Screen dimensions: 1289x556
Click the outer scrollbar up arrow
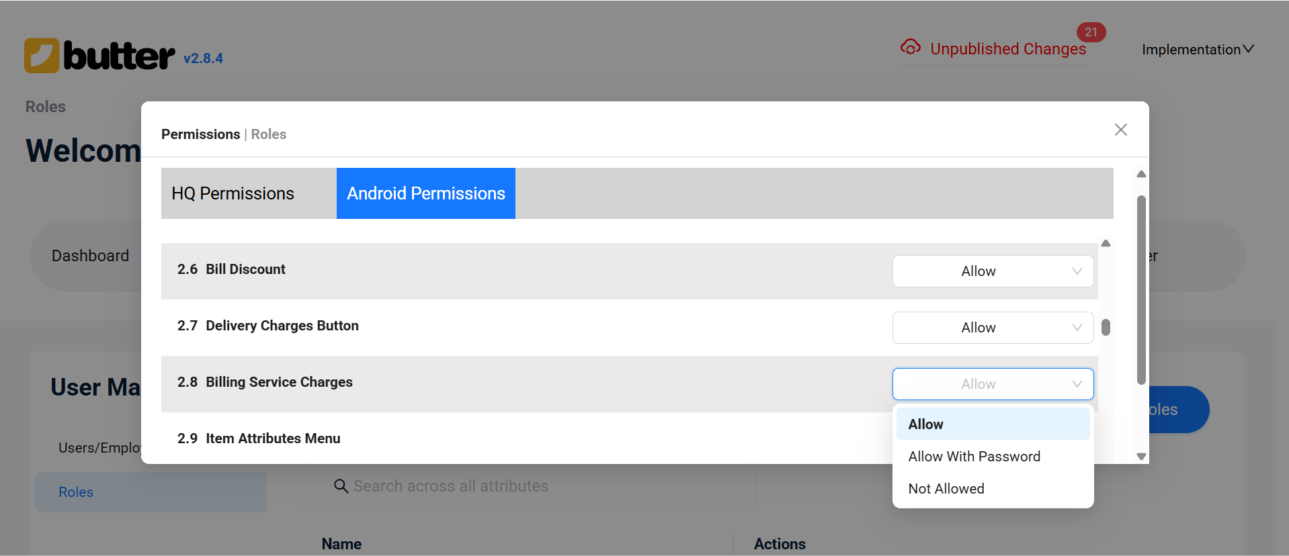click(x=1141, y=175)
